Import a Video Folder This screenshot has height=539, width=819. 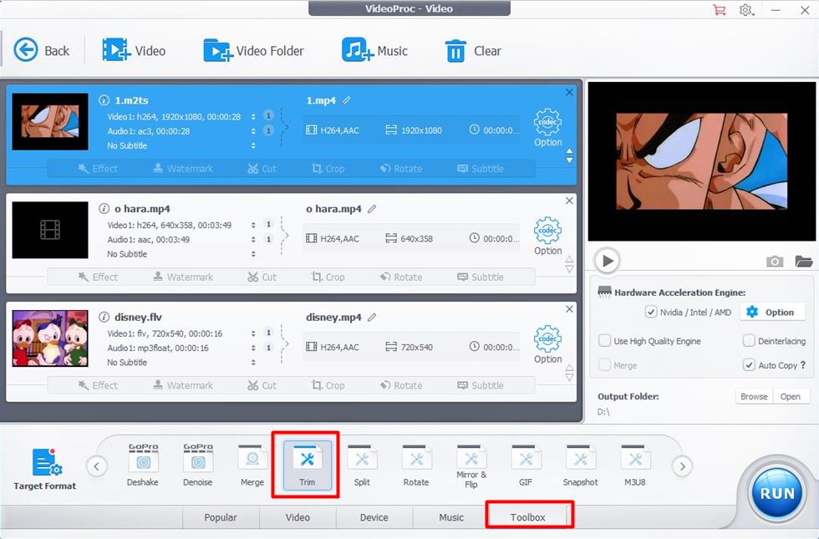tap(253, 51)
